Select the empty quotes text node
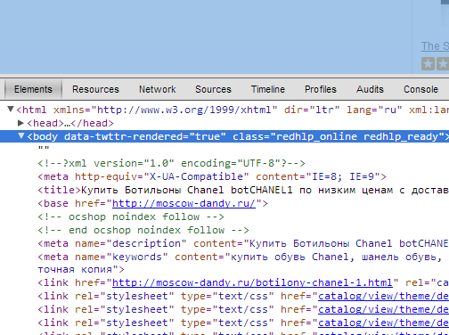449x335 pixels. click(x=44, y=148)
